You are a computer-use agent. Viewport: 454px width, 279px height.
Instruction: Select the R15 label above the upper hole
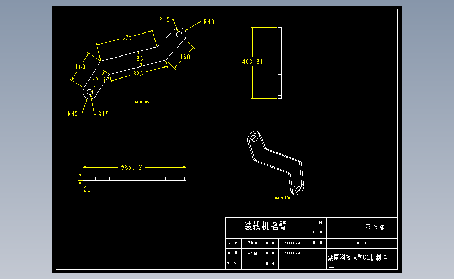[x=164, y=20]
